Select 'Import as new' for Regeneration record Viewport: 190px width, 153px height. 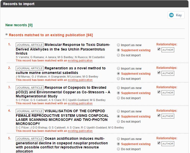pyautogui.click(x=118, y=68)
